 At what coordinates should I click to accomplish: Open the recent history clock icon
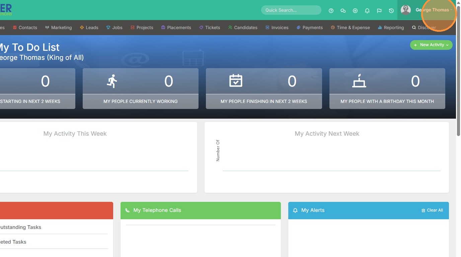tap(391, 11)
